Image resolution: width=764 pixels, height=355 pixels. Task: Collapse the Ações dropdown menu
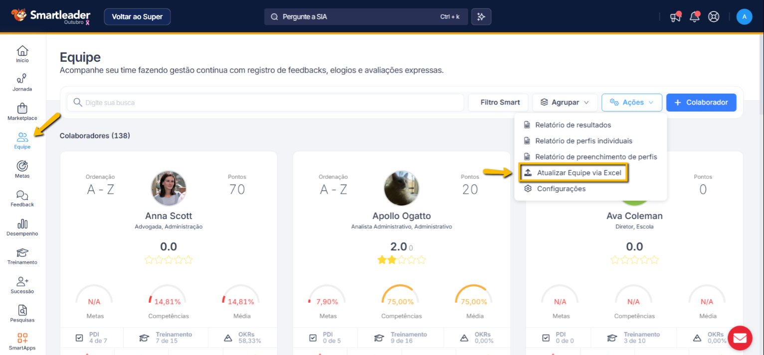point(632,103)
